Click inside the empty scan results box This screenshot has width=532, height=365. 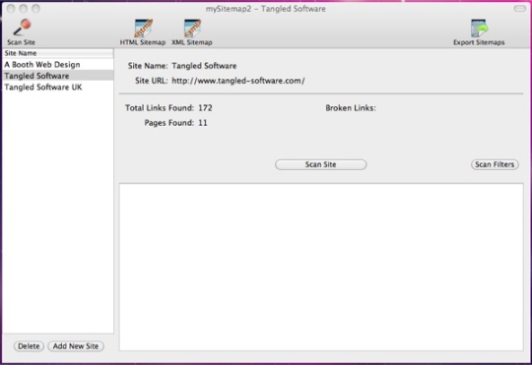point(321,267)
